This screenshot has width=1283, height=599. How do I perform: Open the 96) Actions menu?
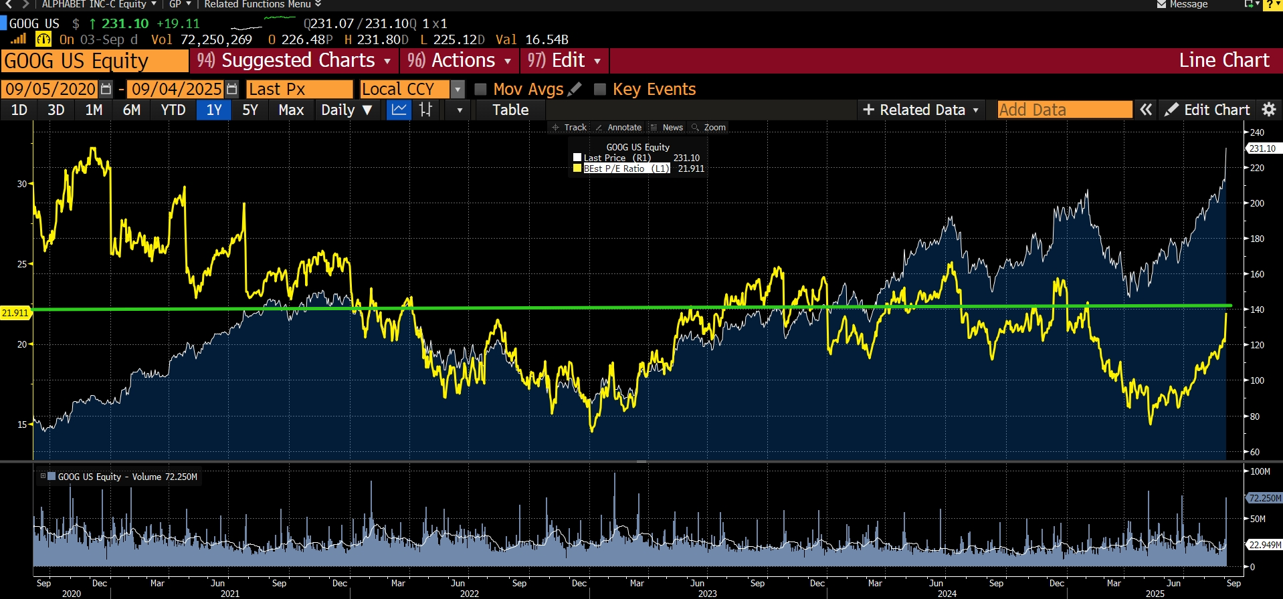(460, 61)
